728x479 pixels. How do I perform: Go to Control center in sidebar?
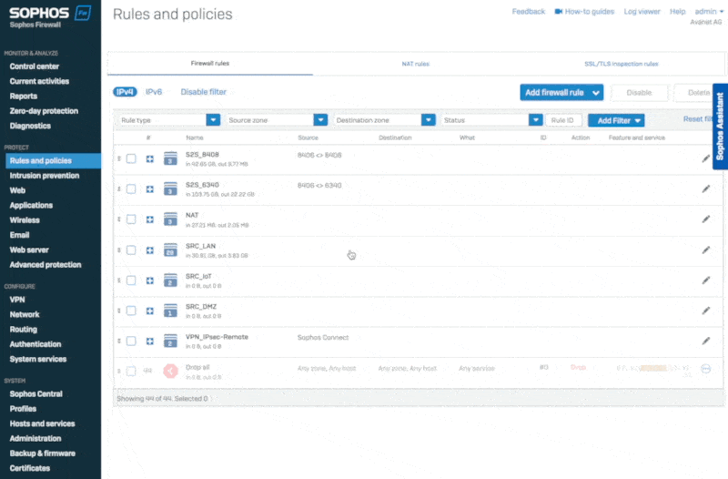tap(35, 66)
